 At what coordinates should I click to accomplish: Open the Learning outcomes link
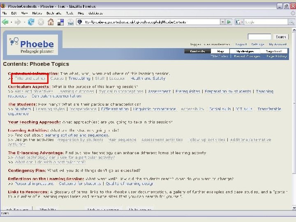coord(76,91)
